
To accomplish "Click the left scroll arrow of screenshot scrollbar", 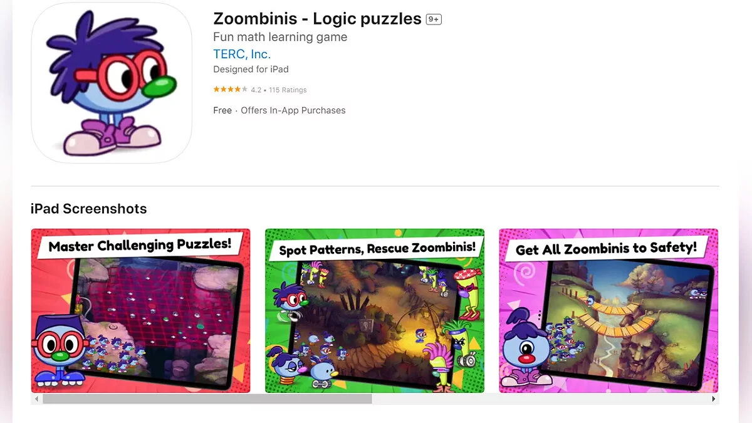I will coord(36,399).
